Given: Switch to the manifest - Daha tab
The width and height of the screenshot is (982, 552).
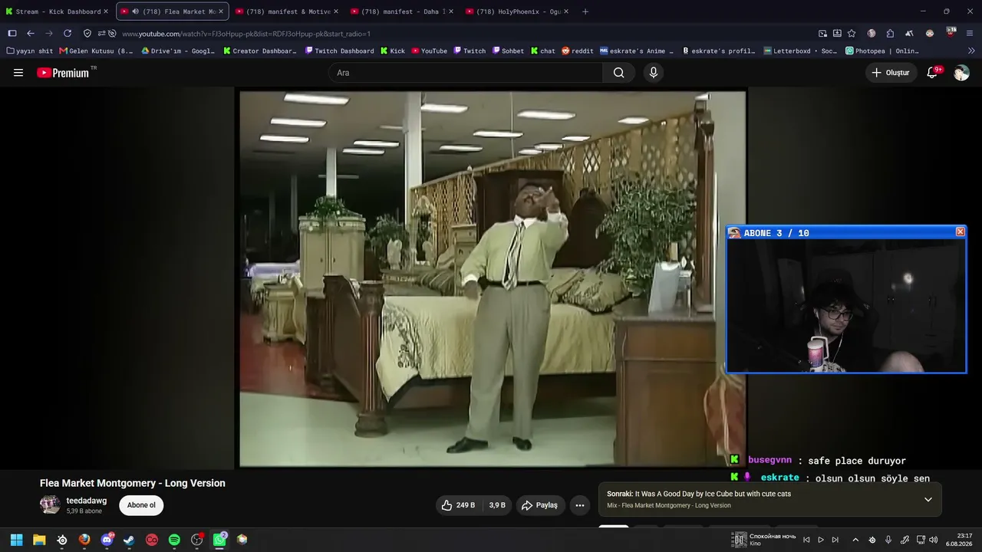Looking at the screenshot, I should (x=402, y=11).
